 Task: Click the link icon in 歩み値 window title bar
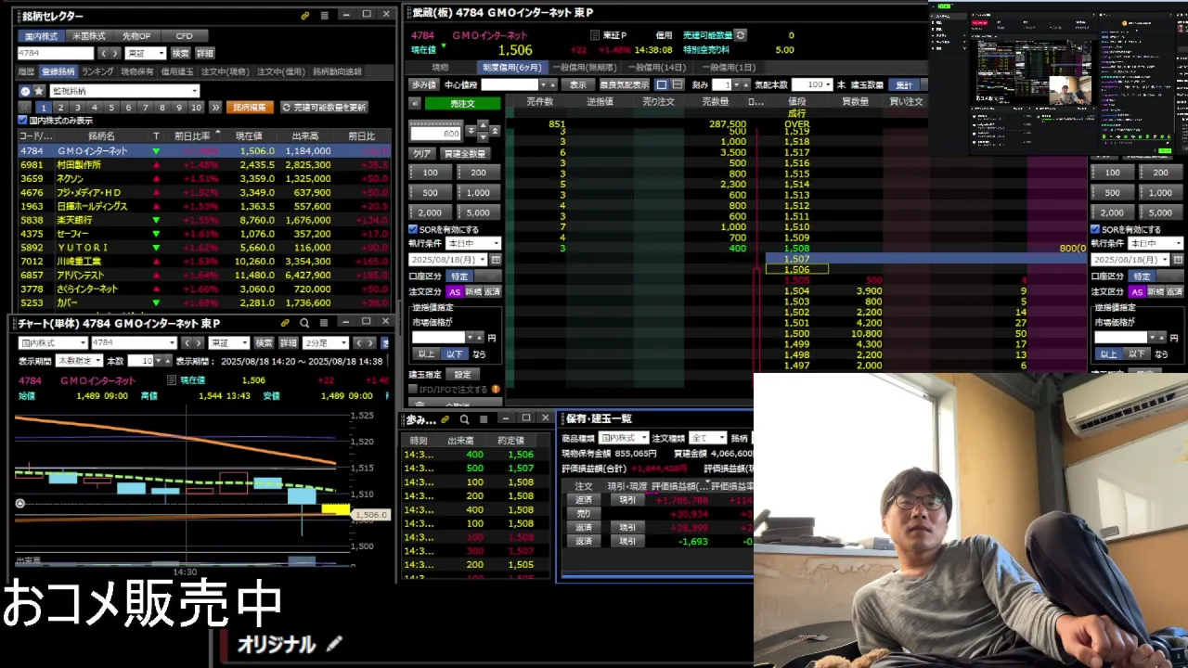tap(445, 419)
